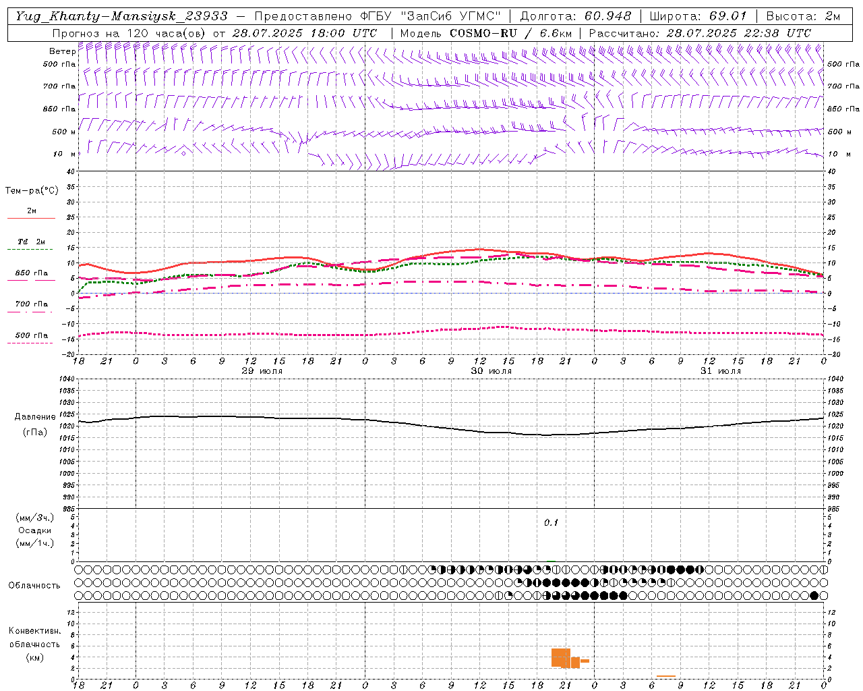Click the 'Ветер' wind panel label
This screenshot has height=691, width=863.
[62, 51]
